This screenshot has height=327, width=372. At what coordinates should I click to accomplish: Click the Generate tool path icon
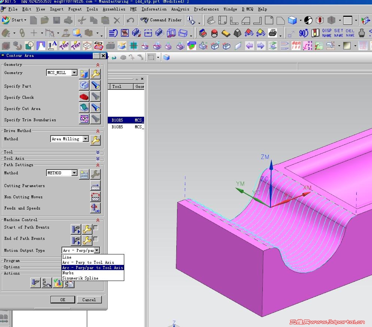pyautogui.click(x=35, y=283)
